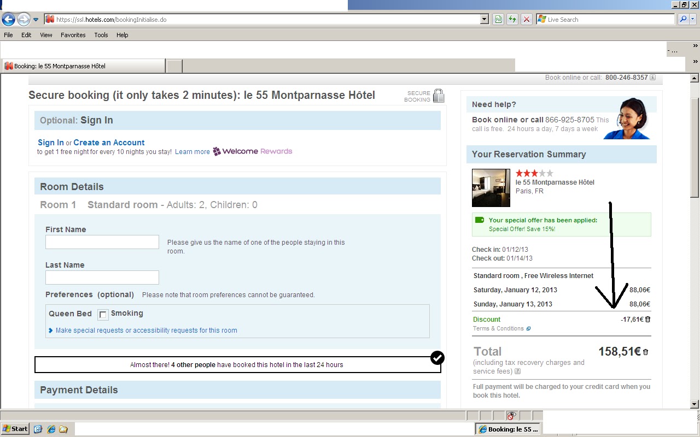The width and height of the screenshot is (700, 437).
Task: Open the Tools menu
Action: tap(101, 35)
